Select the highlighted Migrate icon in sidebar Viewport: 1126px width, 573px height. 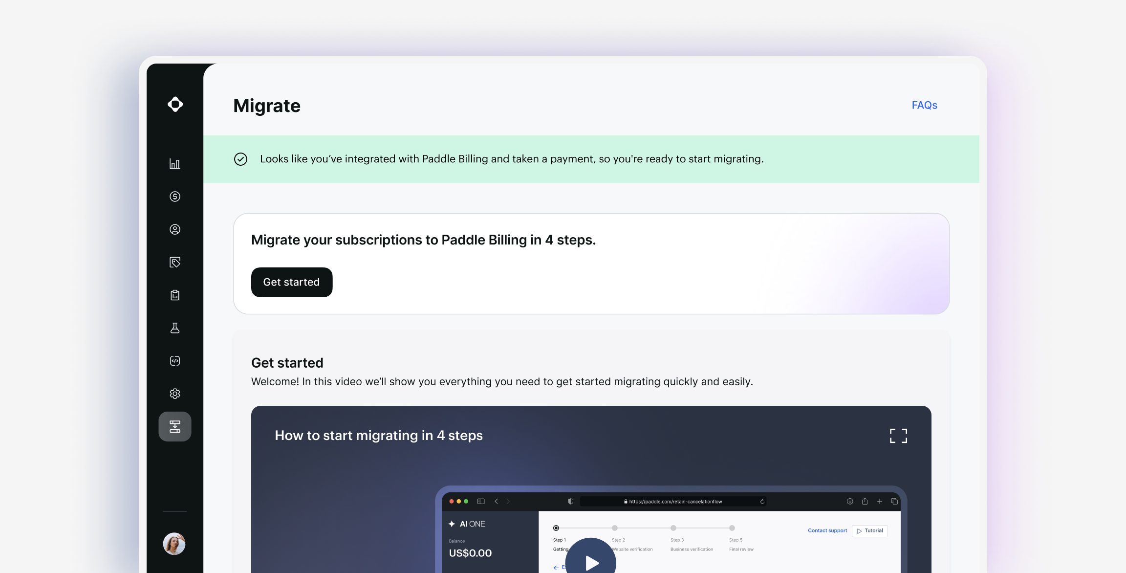(175, 426)
